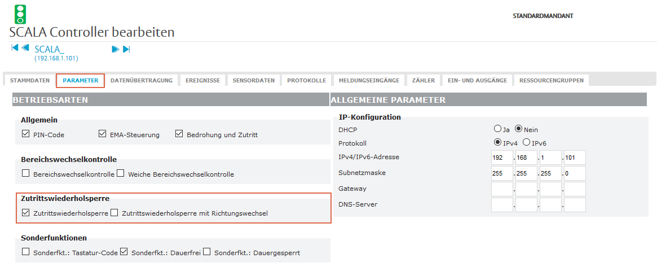Click the SCALA_ controller name link

(49, 49)
